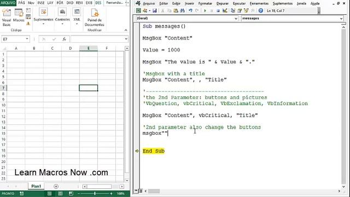Select the Plan1 sheet tab

pos(36,186)
